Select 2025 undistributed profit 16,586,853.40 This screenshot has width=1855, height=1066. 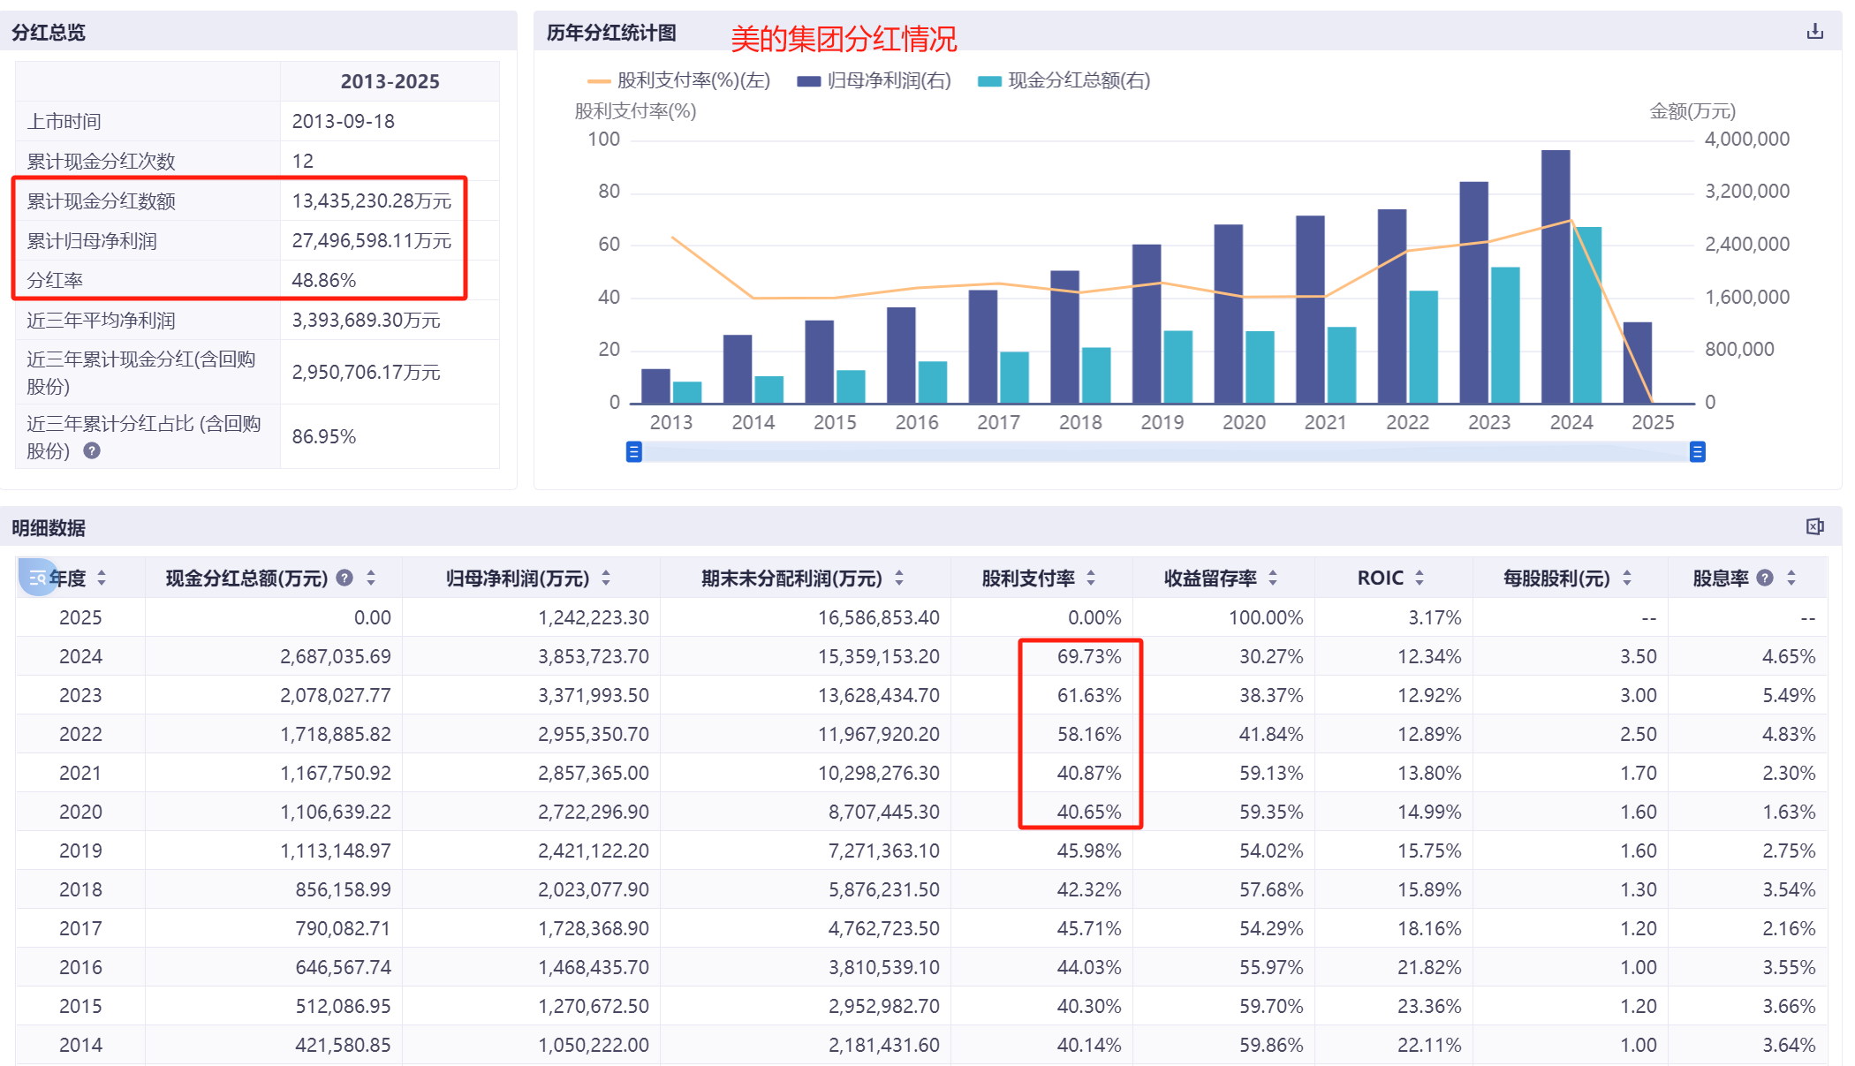tap(879, 617)
